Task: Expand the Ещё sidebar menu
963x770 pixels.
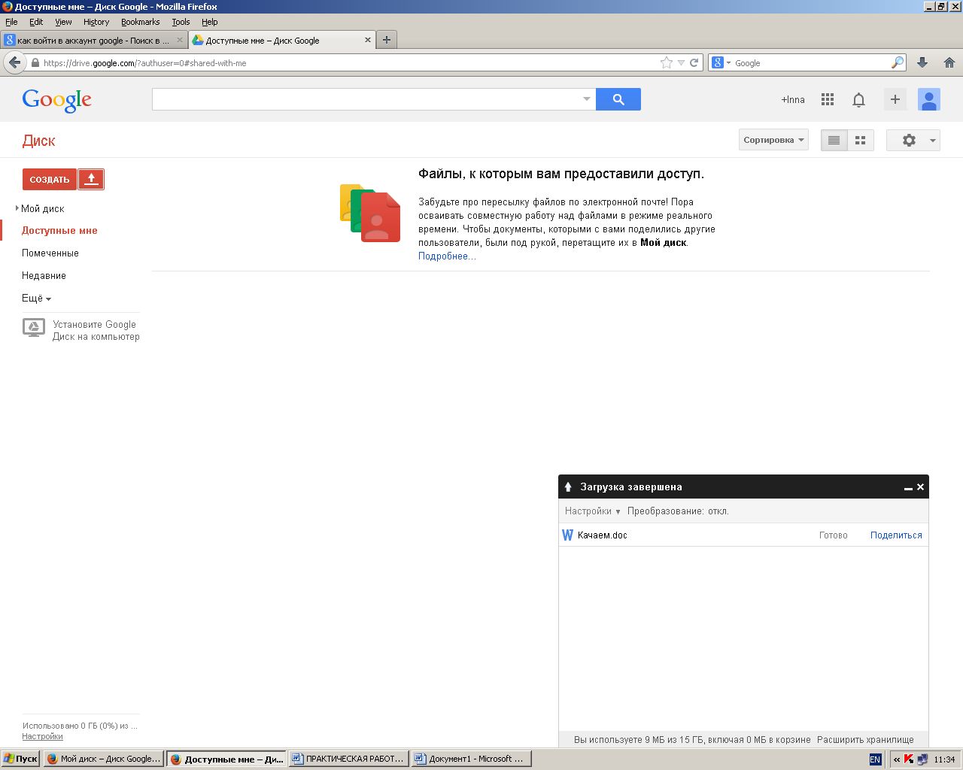Action: [x=36, y=299]
